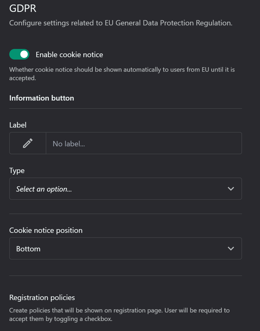
Task: Click the Type field caption
Action: (17, 171)
